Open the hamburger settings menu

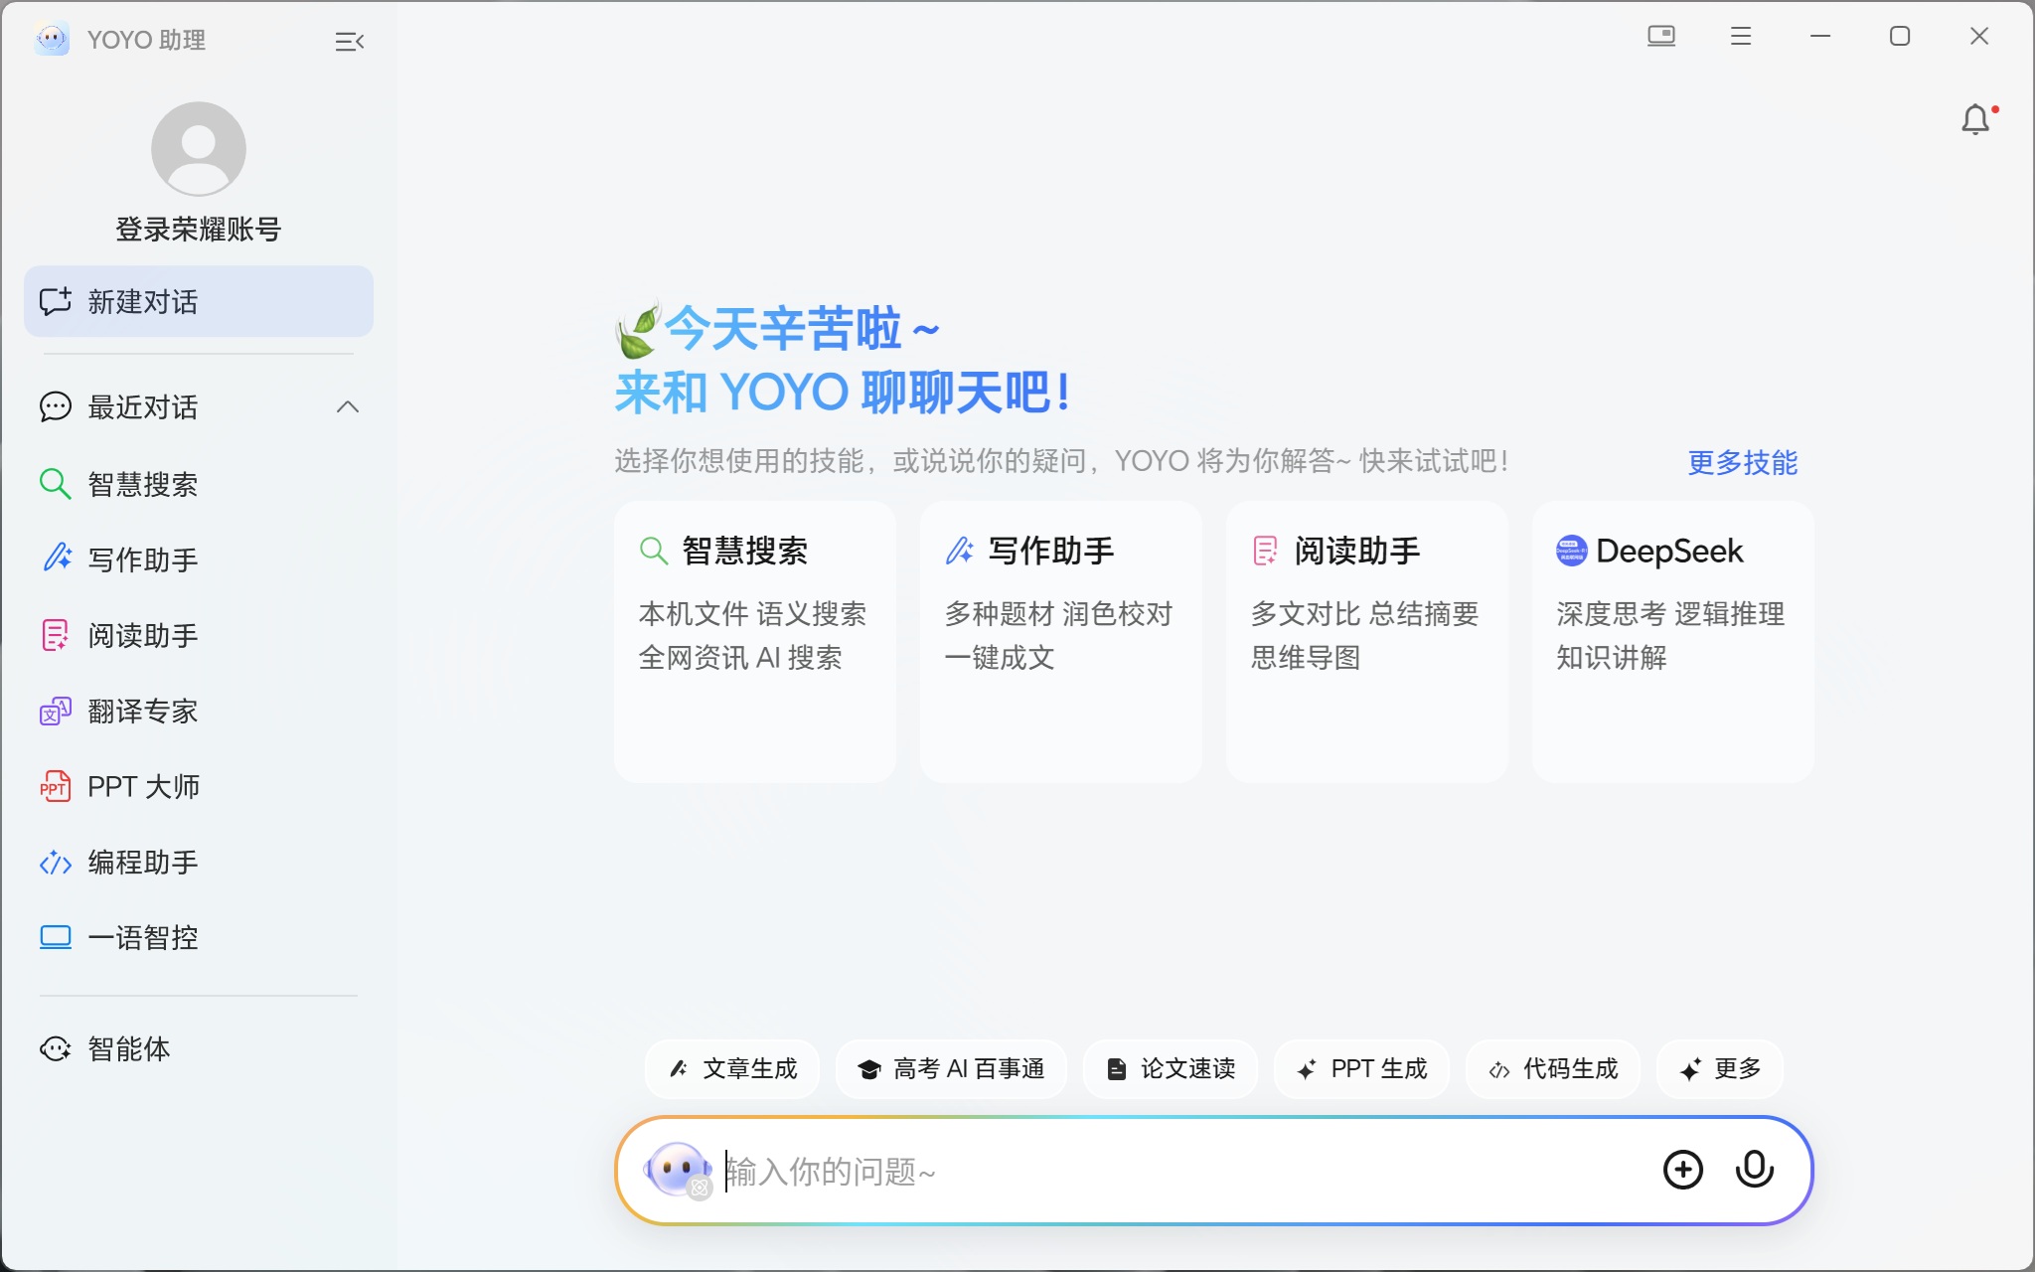(1741, 37)
